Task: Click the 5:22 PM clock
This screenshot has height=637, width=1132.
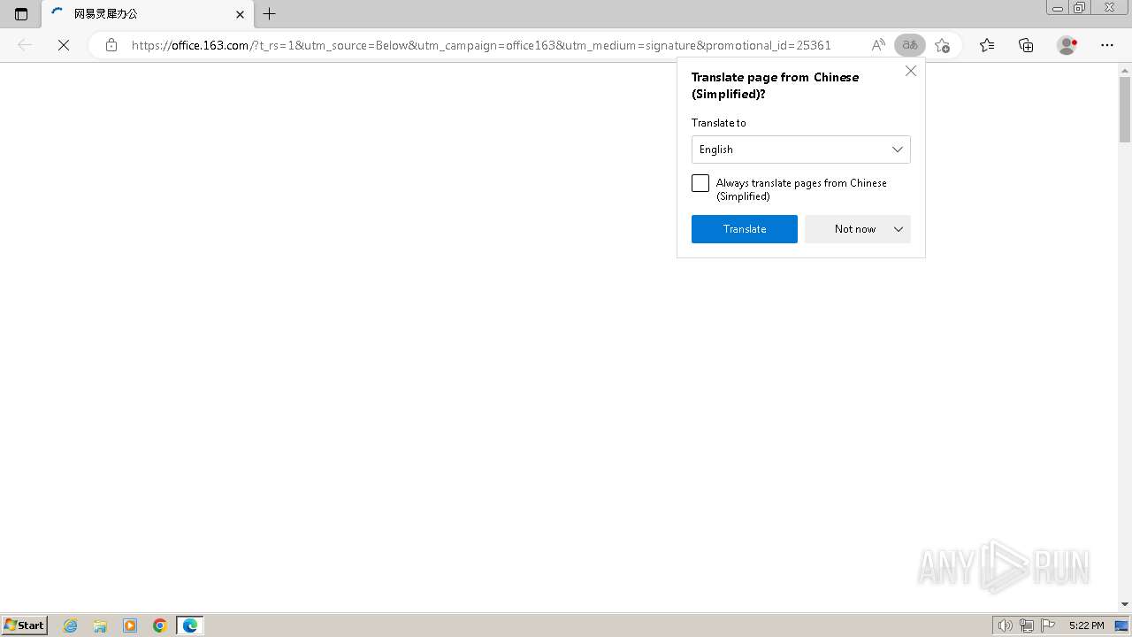Action: [x=1086, y=625]
